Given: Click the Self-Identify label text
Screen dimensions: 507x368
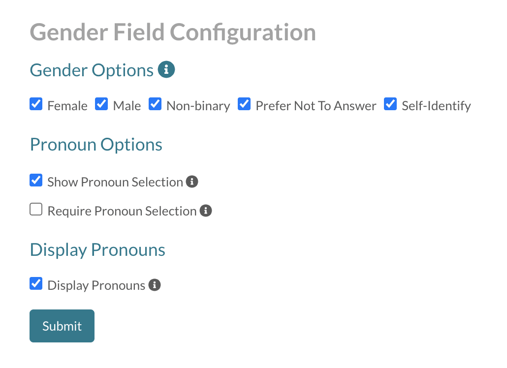Looking at the screenshot, I should pos(436,105).
